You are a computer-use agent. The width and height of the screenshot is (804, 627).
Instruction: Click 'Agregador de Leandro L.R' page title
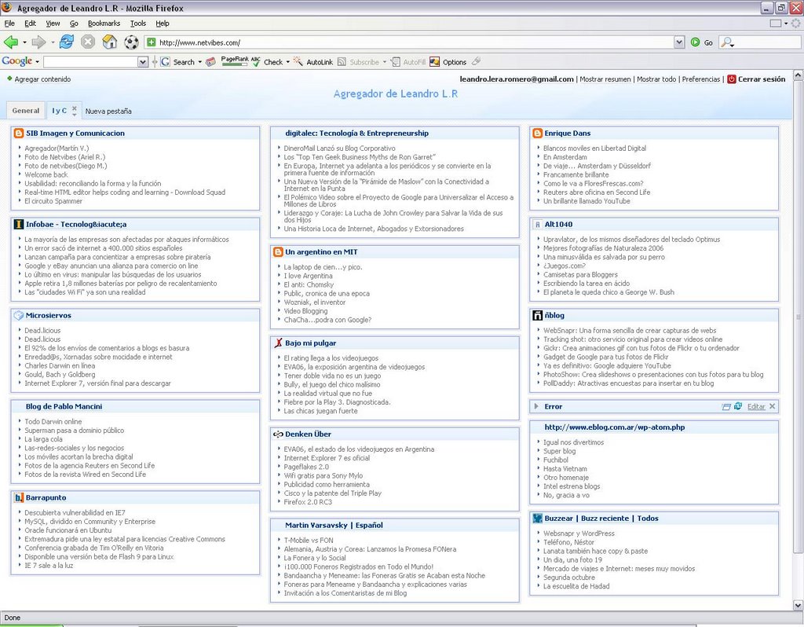point(396,94)
